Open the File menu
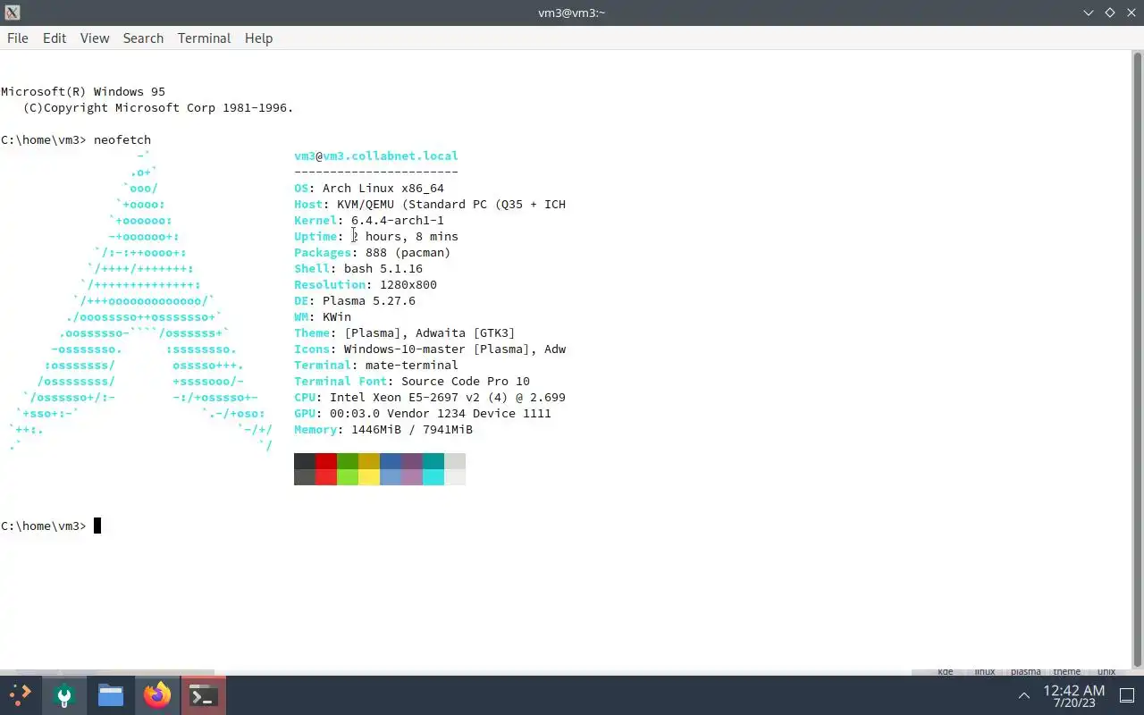Image resolution: width=1144 pixels, height=715 pixels. tap(18, 38)
